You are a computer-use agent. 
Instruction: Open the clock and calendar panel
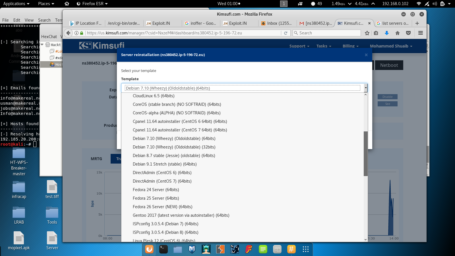[229, 4]
